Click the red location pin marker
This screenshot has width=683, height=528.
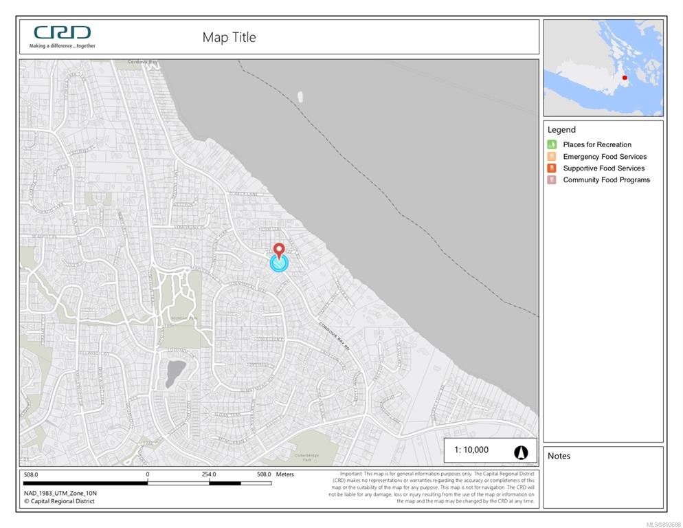[279, 252]
